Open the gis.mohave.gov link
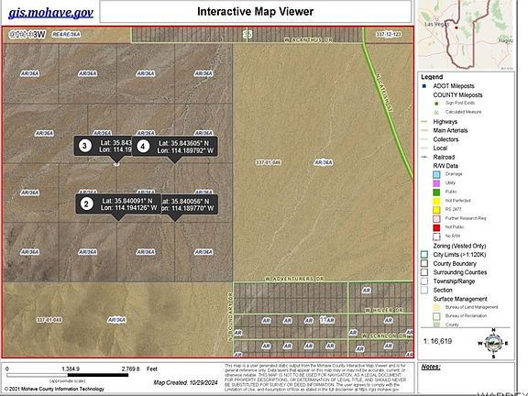 (50, 13)
